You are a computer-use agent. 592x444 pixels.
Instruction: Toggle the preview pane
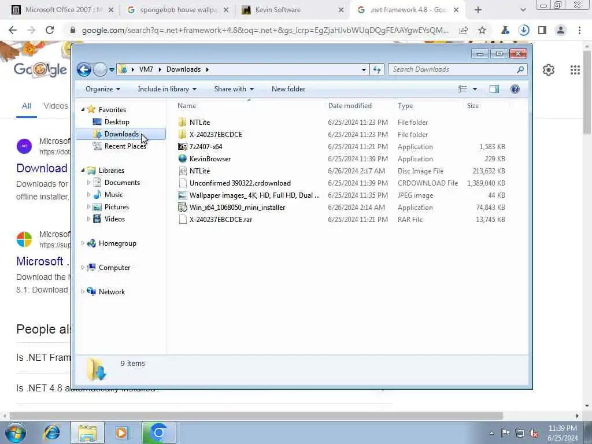click(x=494, y=89)
